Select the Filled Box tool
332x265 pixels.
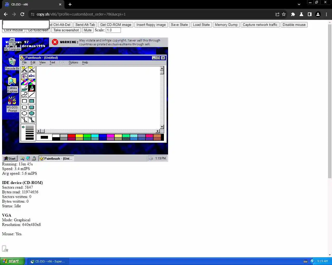tap(32, 101)
